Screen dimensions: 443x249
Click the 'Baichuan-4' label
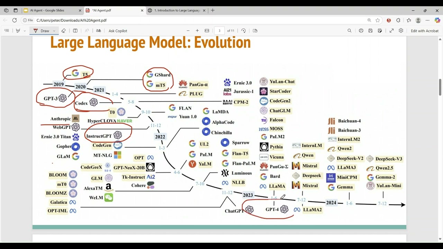349,121
